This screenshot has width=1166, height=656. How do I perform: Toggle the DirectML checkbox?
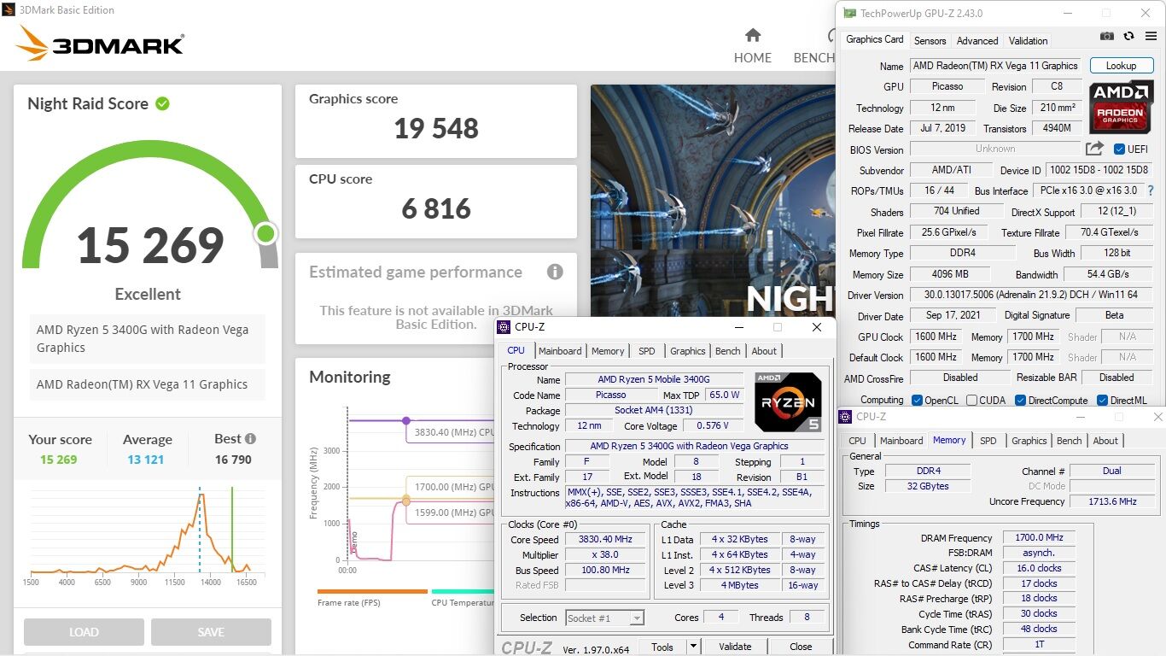tap(1102, 400)
